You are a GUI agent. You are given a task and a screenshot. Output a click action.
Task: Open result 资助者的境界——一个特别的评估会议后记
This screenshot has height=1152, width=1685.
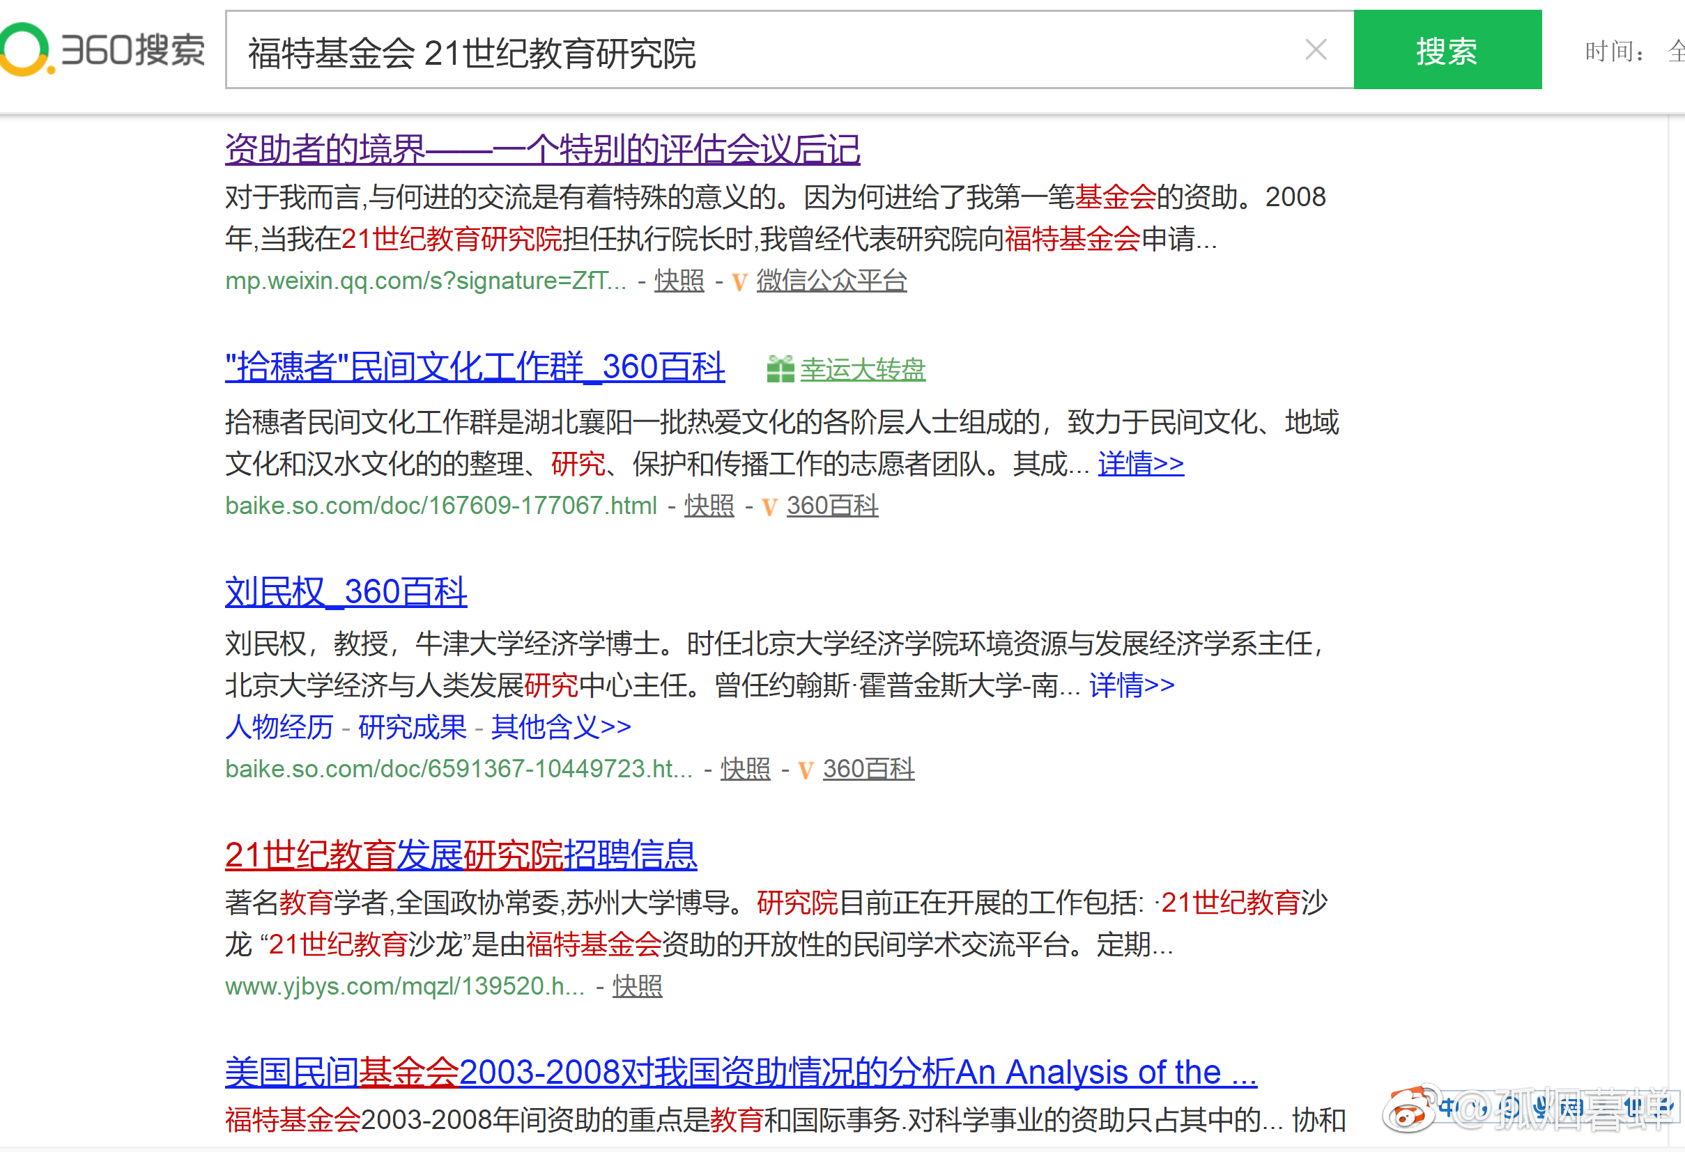(x=542, y=149)
